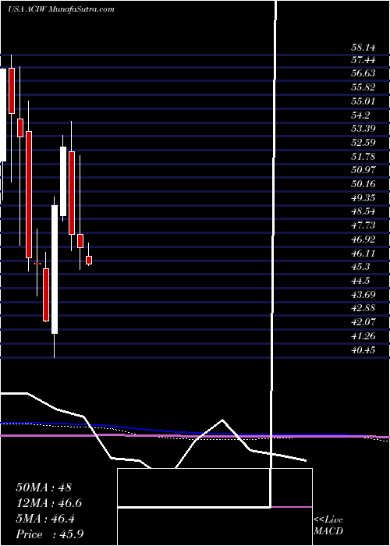This screenshot has height=546, width=390.
Task: Click the '50MA : 48' readout
Action: (44, 487)
